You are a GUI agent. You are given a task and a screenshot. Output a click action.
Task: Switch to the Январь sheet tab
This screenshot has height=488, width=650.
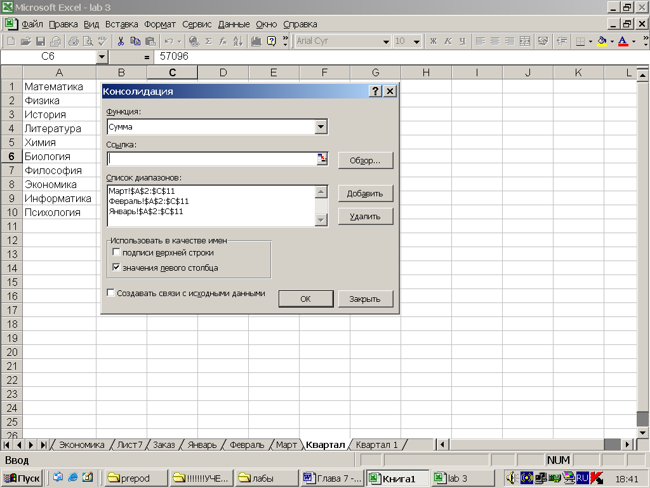(202, 445)
